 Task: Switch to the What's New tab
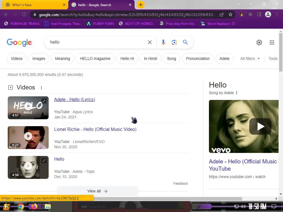point(34,5)
